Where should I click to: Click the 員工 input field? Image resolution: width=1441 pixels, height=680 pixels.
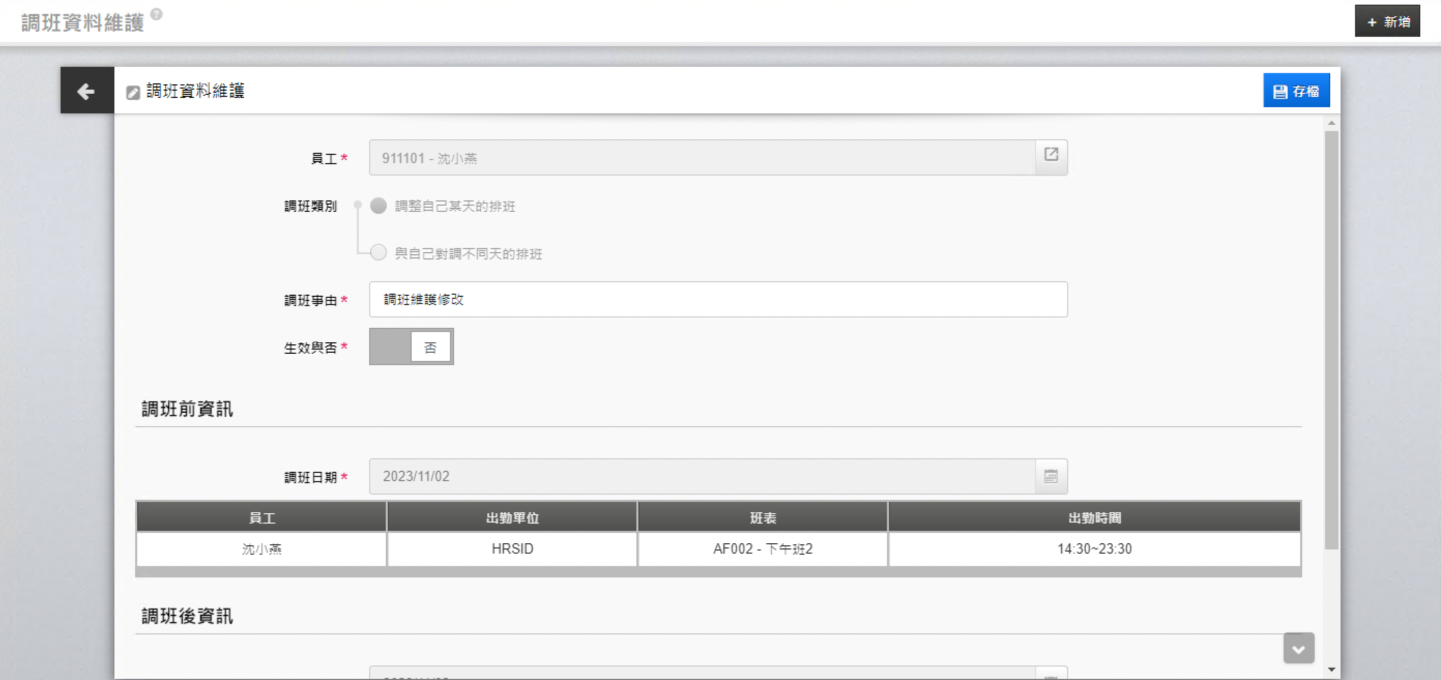[x=703, y=158]
